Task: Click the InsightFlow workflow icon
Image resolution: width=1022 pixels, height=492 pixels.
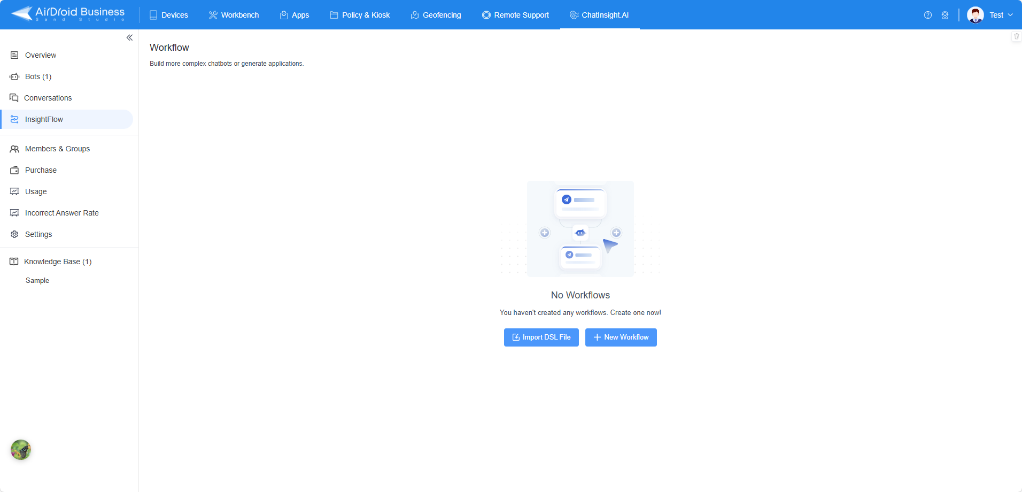Action: click(14, 119)
